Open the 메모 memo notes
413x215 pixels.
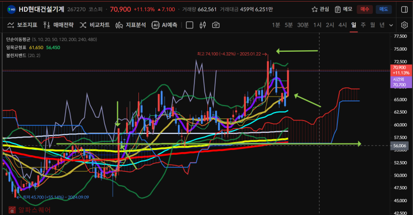(x=344, y=10)
